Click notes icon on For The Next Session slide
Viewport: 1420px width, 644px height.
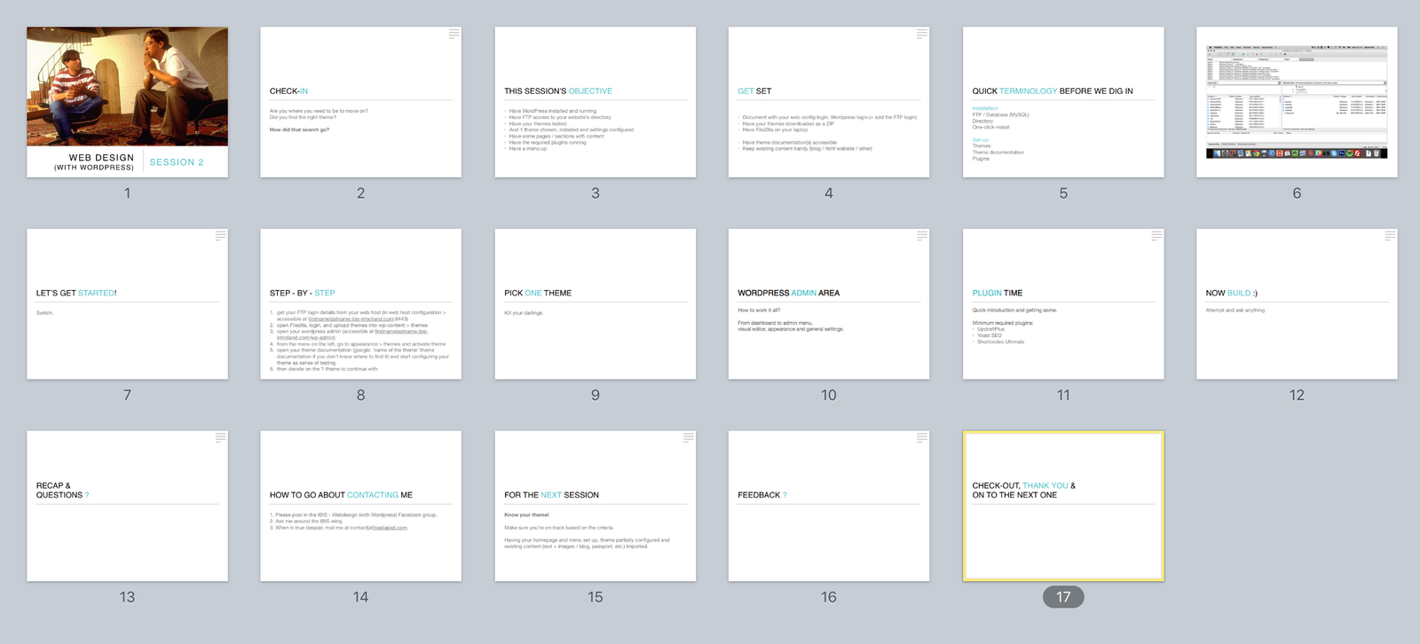688,438
